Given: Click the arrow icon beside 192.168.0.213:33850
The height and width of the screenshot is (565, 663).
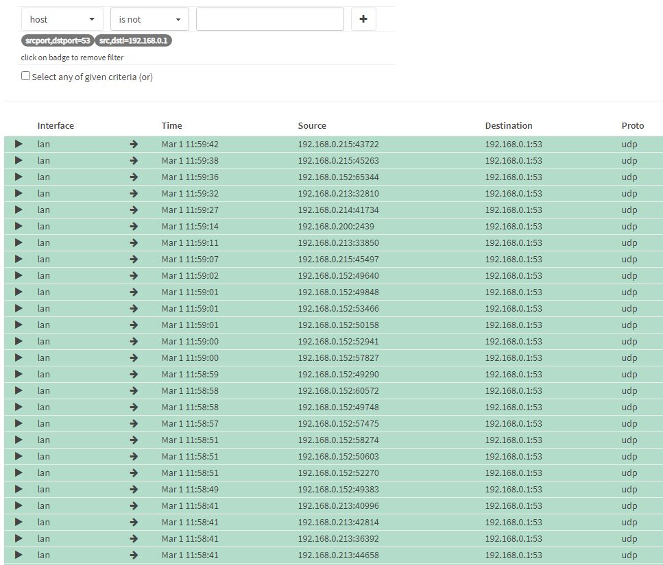Looking at the screenshot, I should coord(134,242).
